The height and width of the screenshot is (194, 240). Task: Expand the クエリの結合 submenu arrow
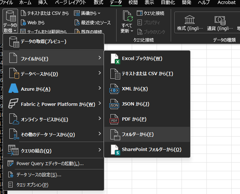(99, 150)
